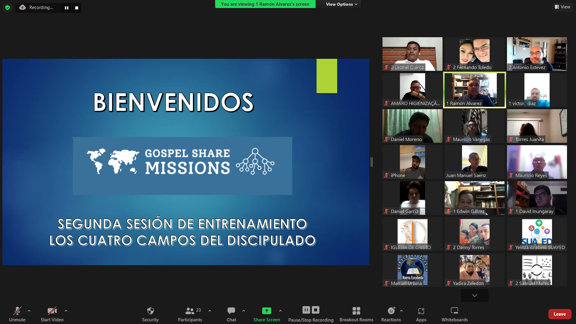Open Breakout Rooms grid icon

tap(356, 310)
